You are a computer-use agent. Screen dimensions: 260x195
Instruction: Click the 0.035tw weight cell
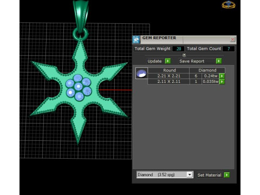(x=211, y=82)
